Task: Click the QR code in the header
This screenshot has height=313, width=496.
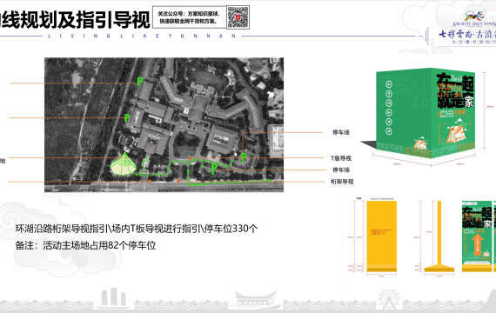Action: coord(238,17)
